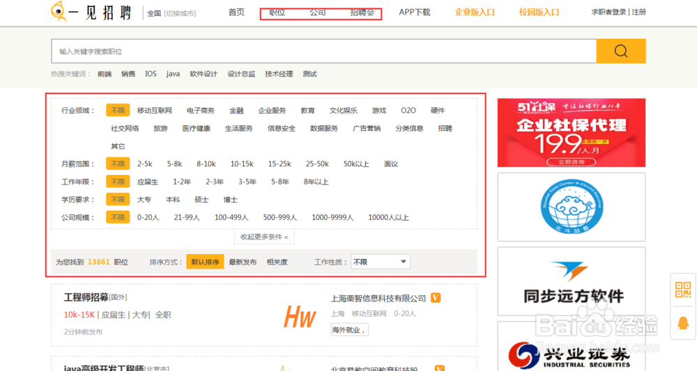The width and height of the screenshot is (697, 371).
Task: Search hot keyword java
Action: pyautogui.click(x=173, y=74)
